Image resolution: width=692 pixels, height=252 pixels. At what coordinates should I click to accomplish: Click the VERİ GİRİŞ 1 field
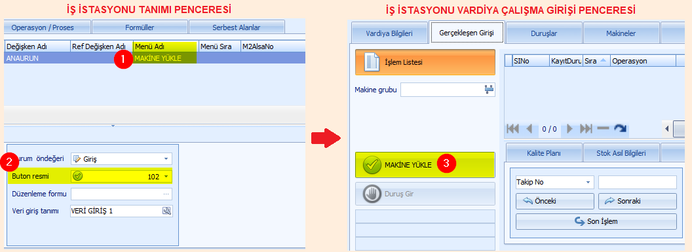pyautogui.click(x=121, y=211)
